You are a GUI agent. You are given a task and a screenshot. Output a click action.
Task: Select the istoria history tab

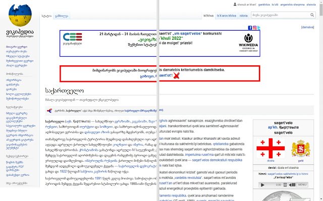tap(243, 16)
